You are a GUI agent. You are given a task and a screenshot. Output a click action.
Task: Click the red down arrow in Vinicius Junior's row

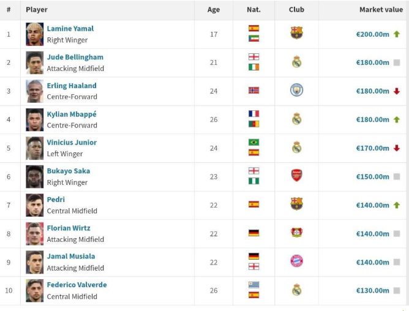[x=397, y=148]
